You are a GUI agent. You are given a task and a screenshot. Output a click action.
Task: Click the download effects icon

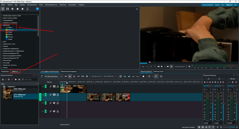(x=27, y=9)
